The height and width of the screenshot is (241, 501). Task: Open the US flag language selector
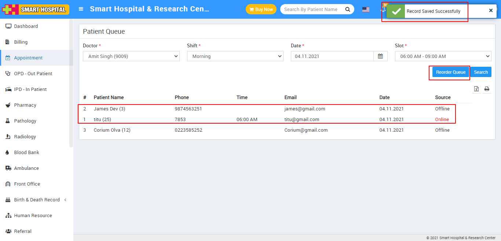click(x=366, y=10)
